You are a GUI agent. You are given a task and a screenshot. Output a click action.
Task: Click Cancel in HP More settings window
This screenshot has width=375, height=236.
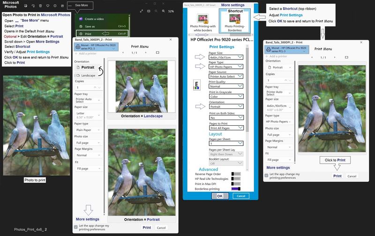(241, 196)
